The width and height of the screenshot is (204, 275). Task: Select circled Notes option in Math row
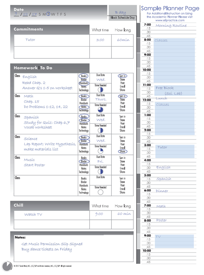[84, 107]
